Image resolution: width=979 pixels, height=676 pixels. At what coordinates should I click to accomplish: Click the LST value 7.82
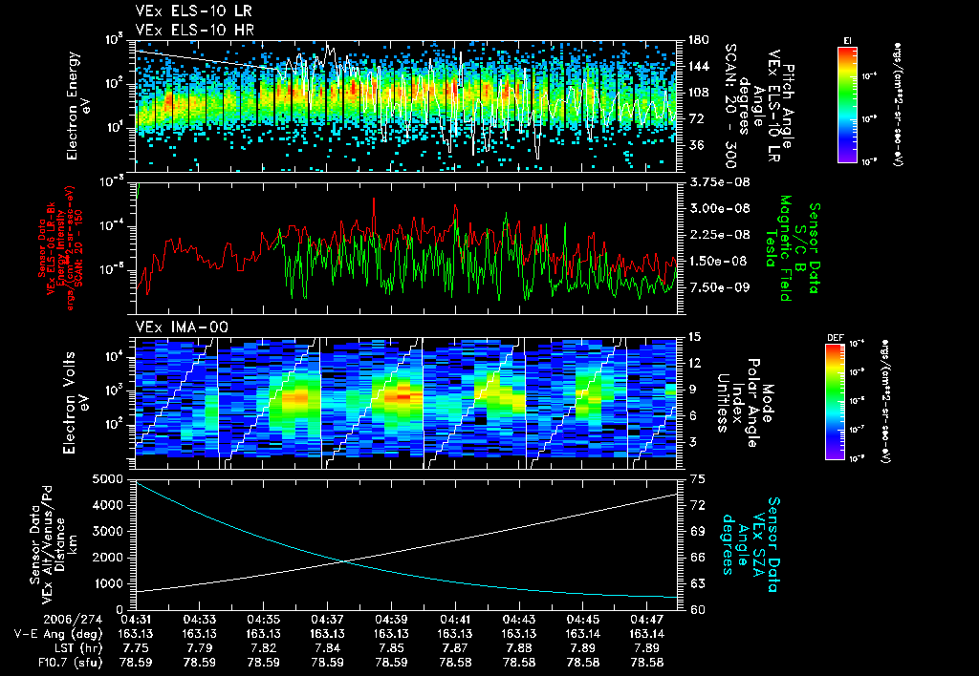point(264,649)
